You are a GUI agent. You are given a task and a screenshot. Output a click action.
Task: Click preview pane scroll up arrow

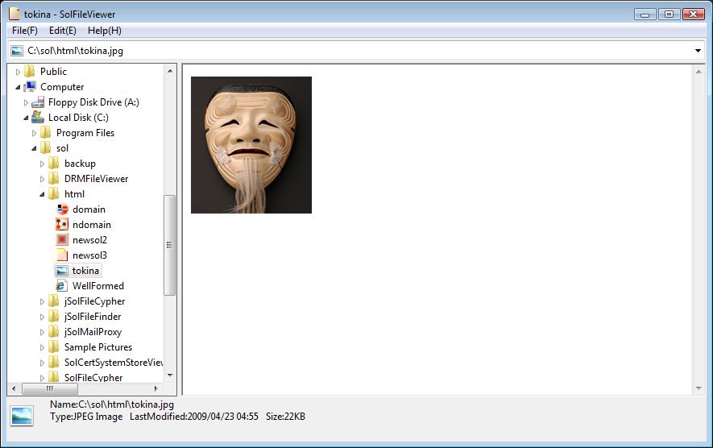tap(698, 72)
